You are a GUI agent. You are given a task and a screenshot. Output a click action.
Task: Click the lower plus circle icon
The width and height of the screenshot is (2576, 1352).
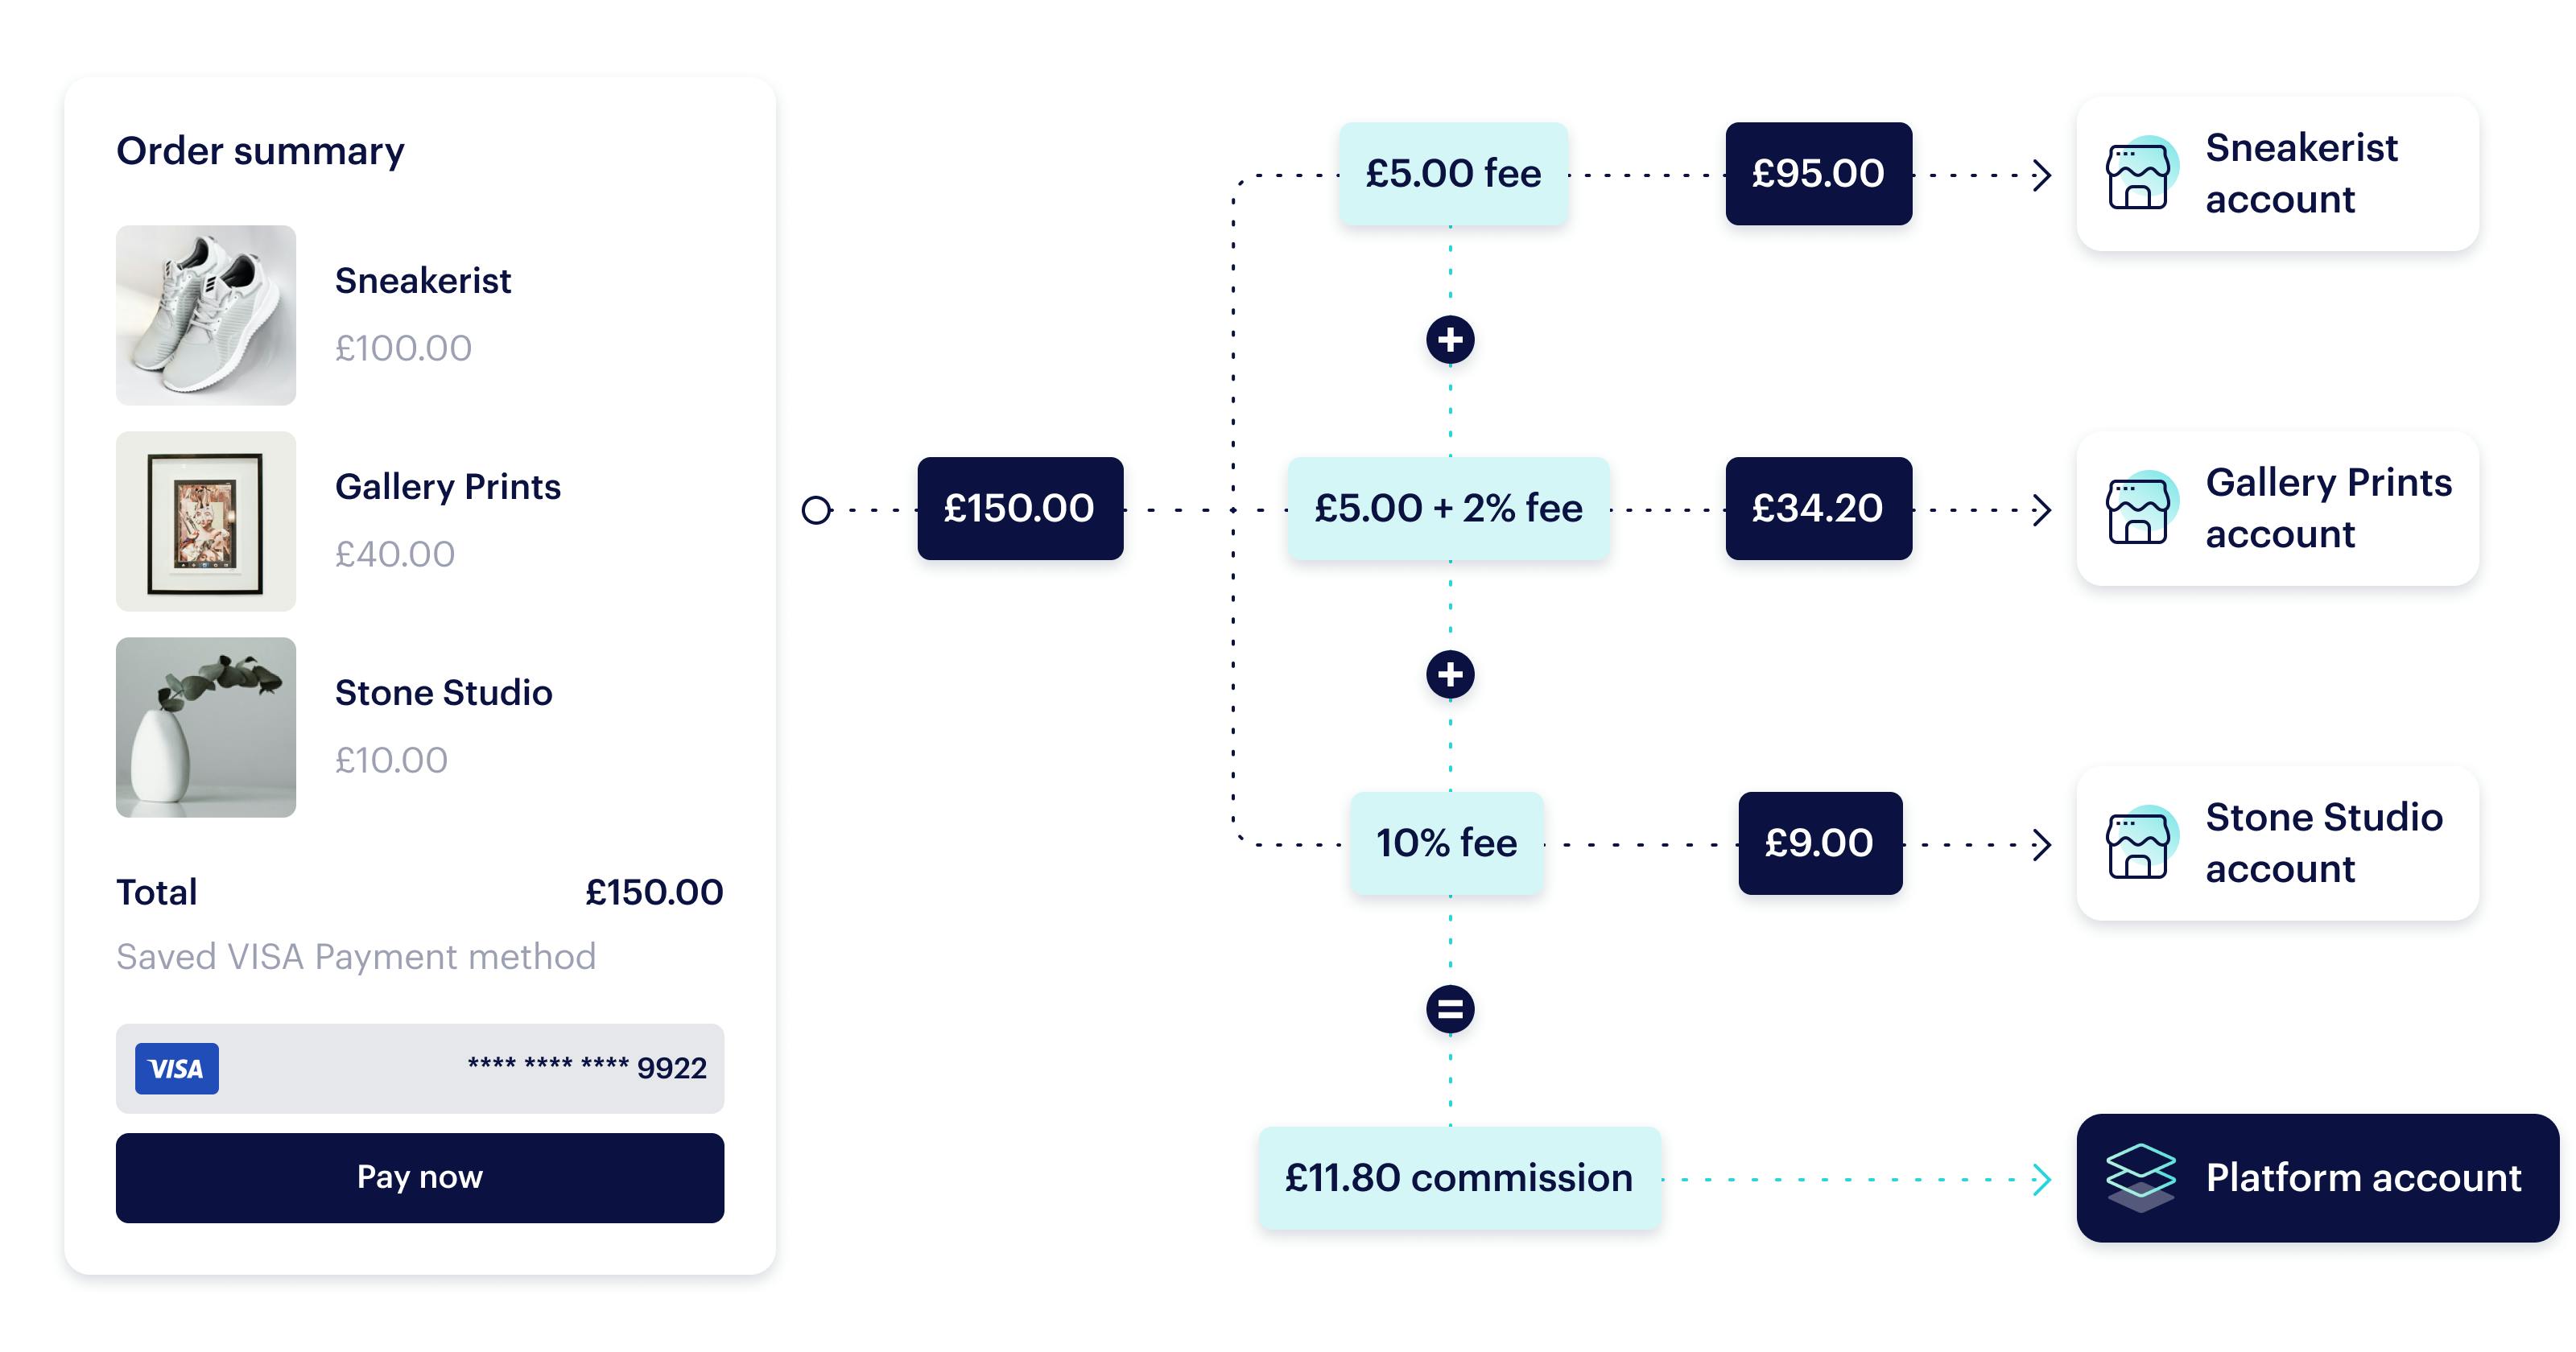tap(1450, 675)
